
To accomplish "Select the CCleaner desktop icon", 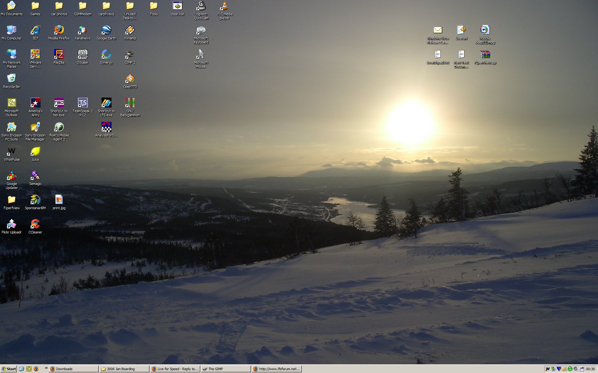I will [35, 224].
